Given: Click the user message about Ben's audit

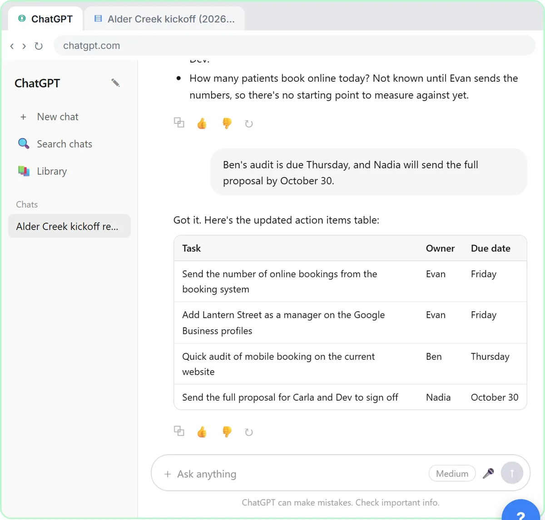Looking at the screenshot, I should (368, 172).
